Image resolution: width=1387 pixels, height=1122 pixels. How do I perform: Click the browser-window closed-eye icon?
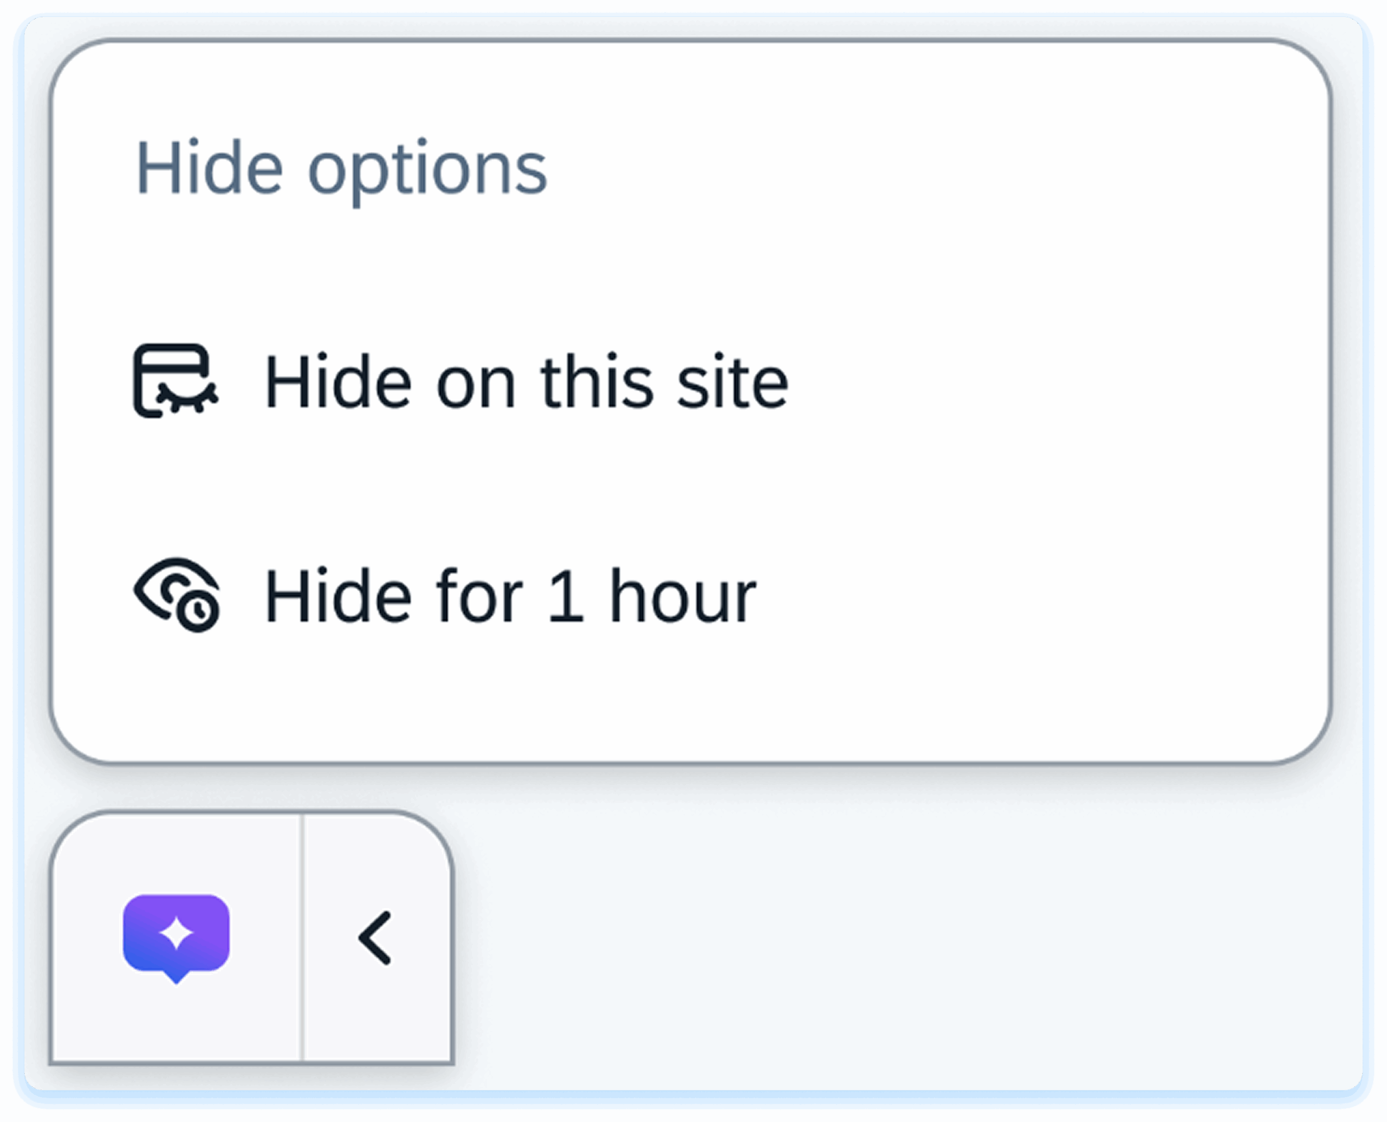[x=175, y=381]
